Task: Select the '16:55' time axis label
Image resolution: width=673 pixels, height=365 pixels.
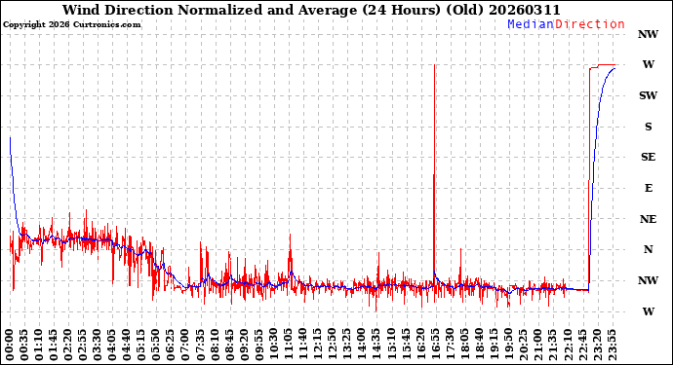Action: (x=434, y=345)
